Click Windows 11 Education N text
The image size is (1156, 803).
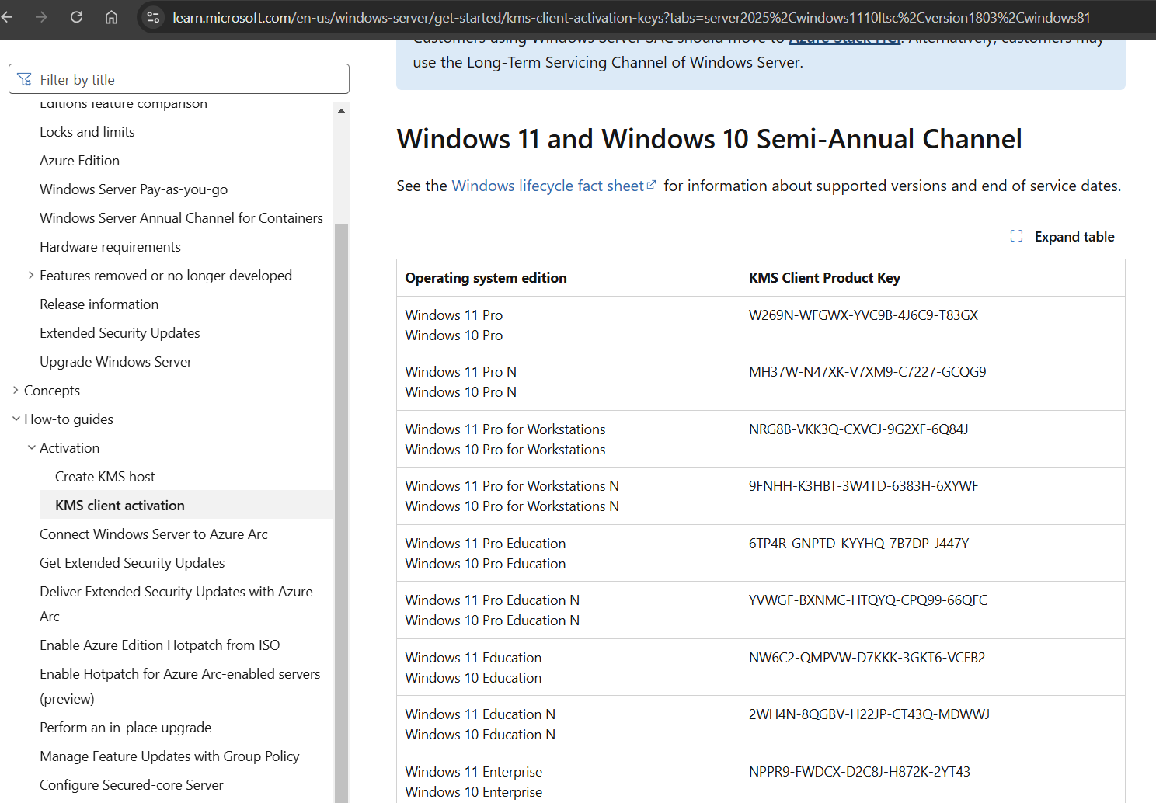click(480, 714)
